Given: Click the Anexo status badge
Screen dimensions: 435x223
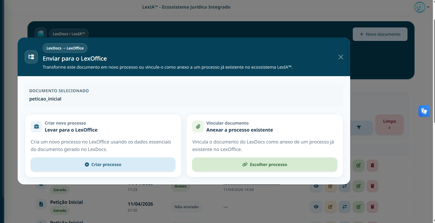Looking at the screenshot, I should (x=181, y=186).
